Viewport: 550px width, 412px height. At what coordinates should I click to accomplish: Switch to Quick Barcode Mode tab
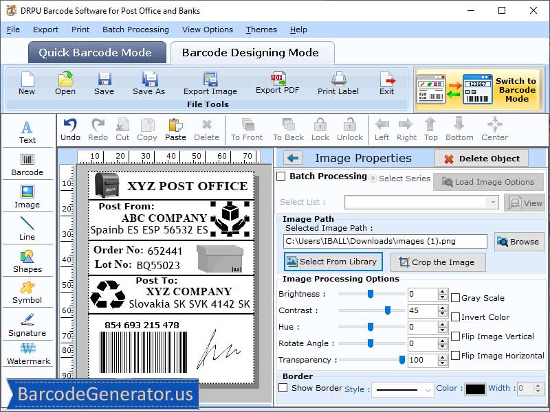[x=96, y=53]
